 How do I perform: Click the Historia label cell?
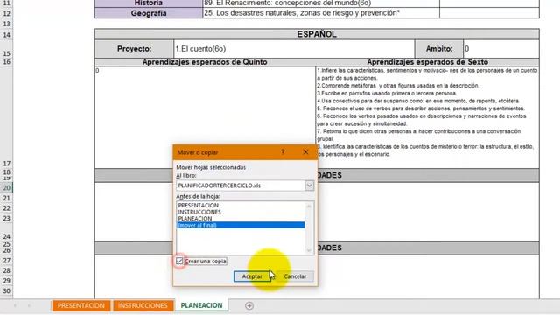148,3
